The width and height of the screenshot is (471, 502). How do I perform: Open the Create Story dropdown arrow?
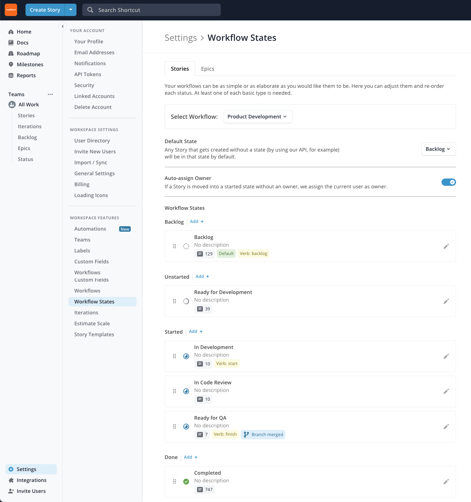(71, 10)
